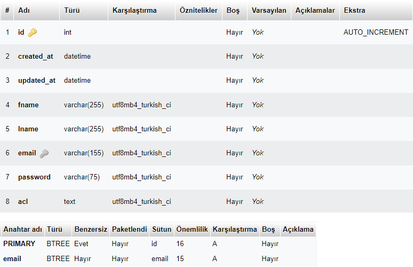
Task: Click the password column name
Action: pos(34,177)
